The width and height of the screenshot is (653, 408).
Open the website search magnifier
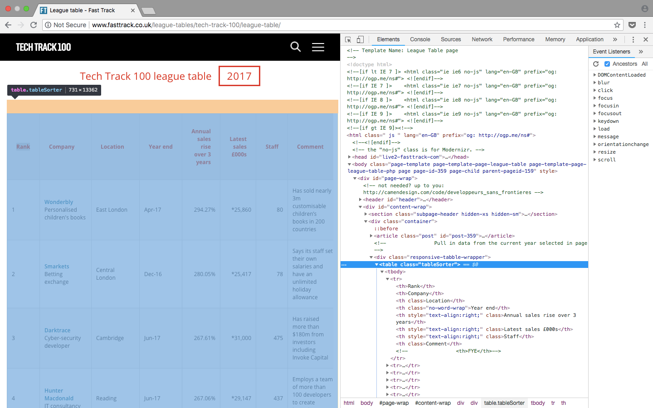point(296,47)
